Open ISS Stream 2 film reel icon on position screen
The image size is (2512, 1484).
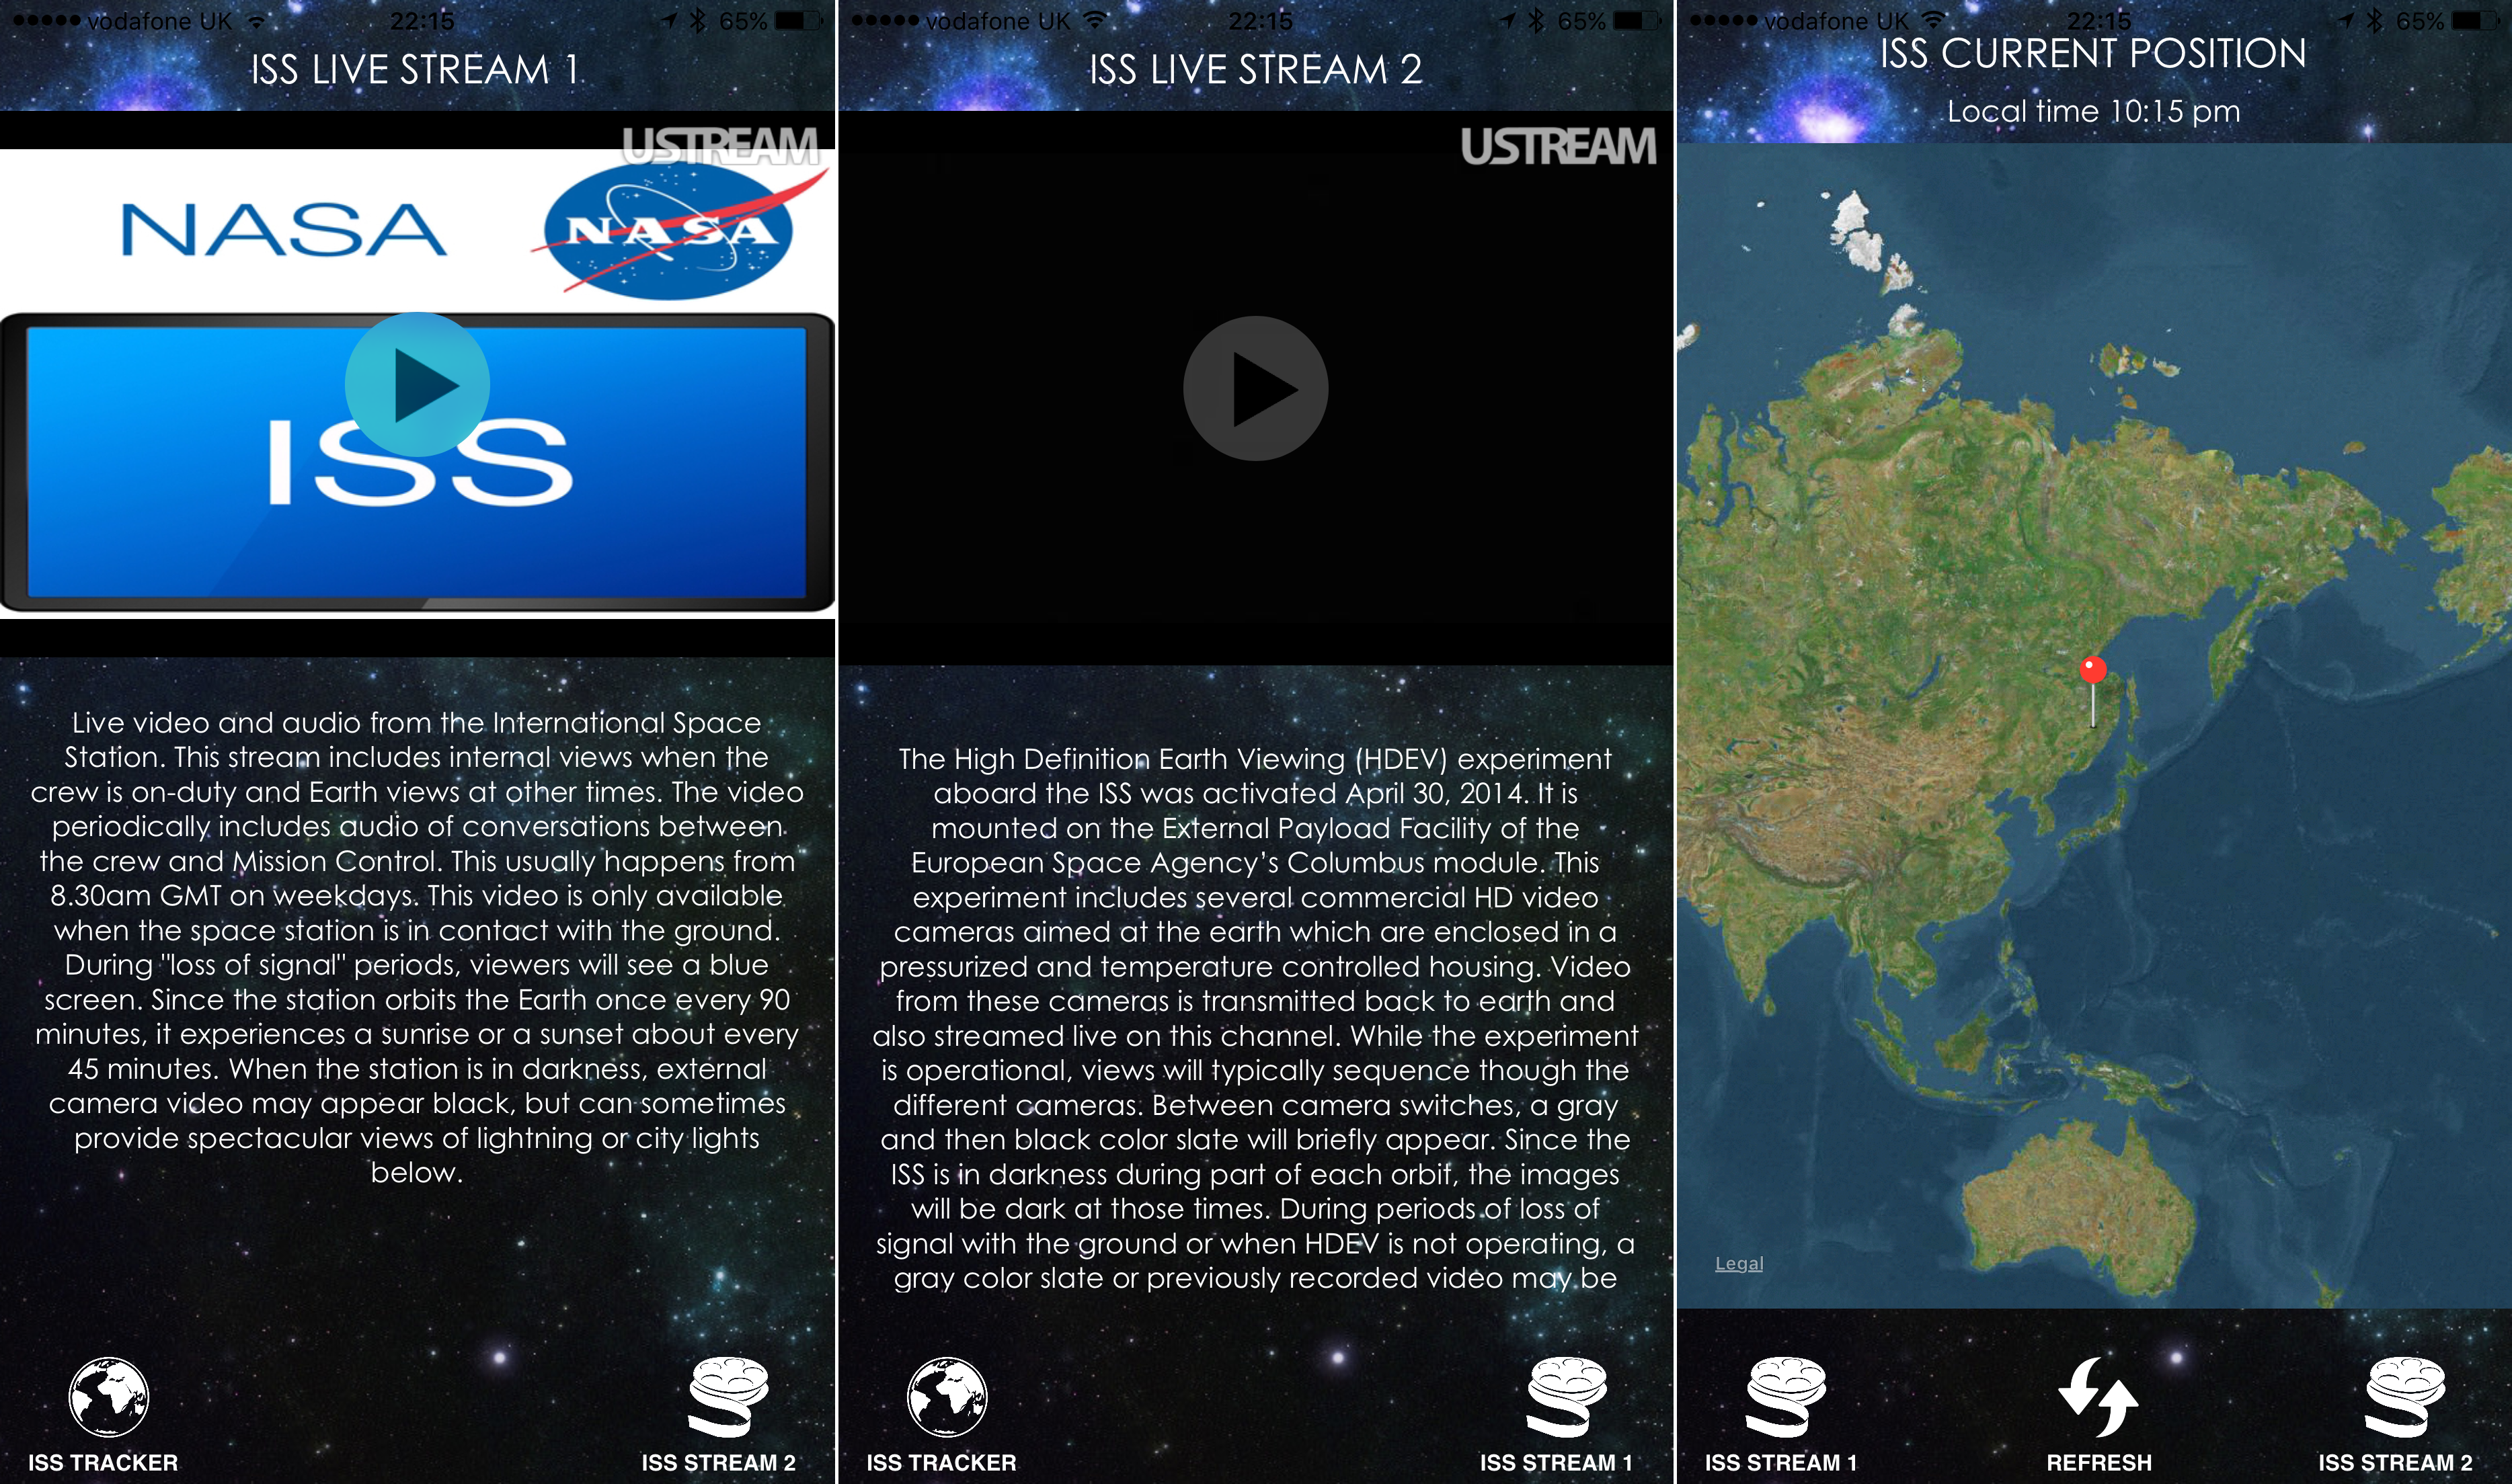click(2405, 1396)
